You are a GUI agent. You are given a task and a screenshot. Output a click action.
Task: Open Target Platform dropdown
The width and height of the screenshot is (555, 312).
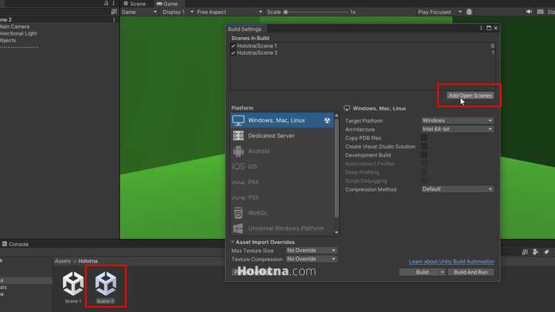(457, 121)
